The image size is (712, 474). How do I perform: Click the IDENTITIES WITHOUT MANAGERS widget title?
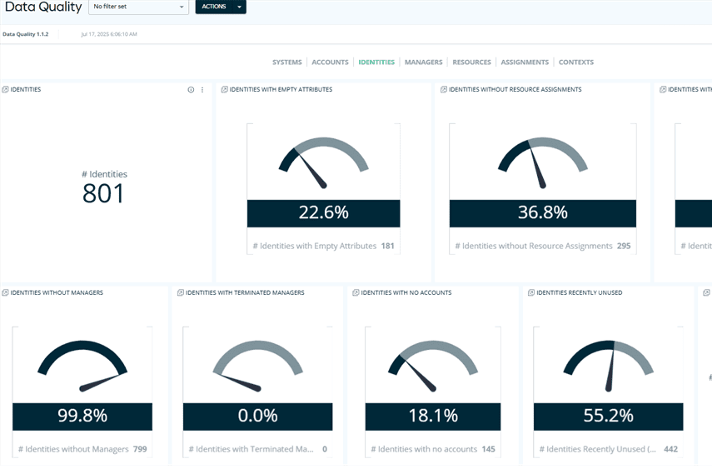[57, 292]
